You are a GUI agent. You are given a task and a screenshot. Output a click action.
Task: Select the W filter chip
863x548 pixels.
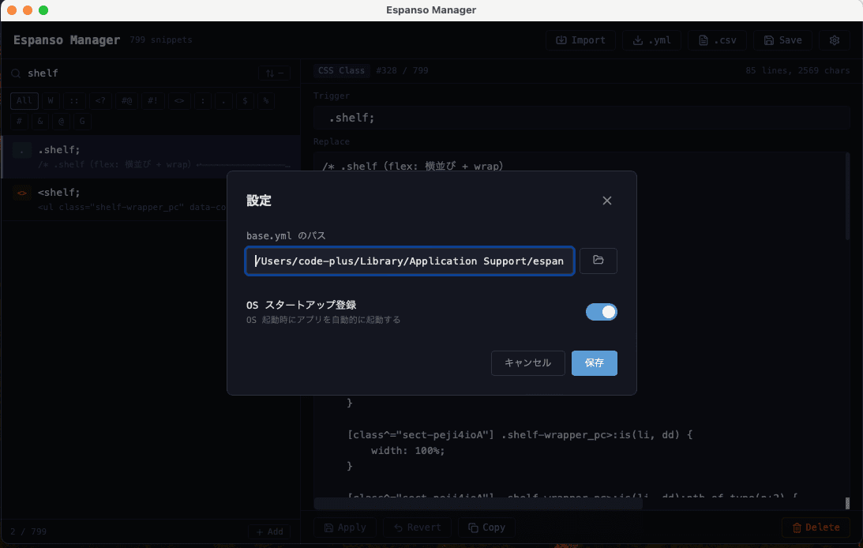(51, 101)
